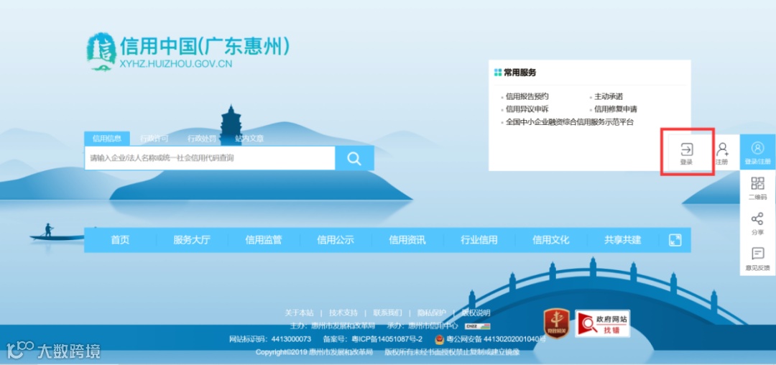The width and height of the screenshot is (776, 365).
Task: Go to 首页 in navigation bar
Action: 120,240
